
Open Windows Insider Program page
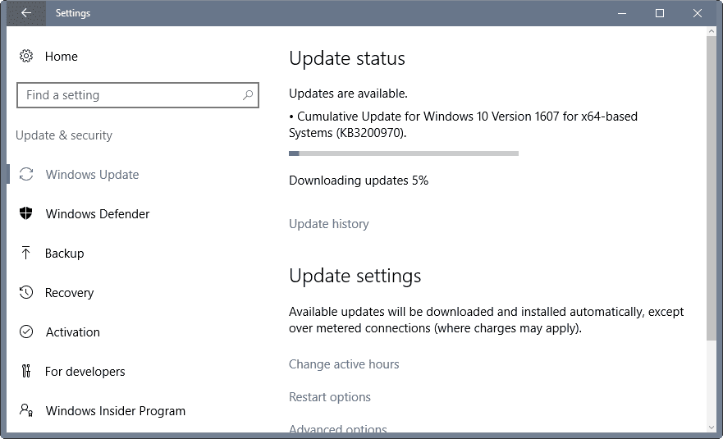point(115,410)
